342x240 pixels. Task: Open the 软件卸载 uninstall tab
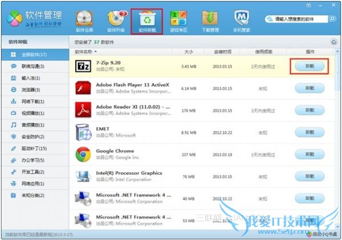[147, 21]
